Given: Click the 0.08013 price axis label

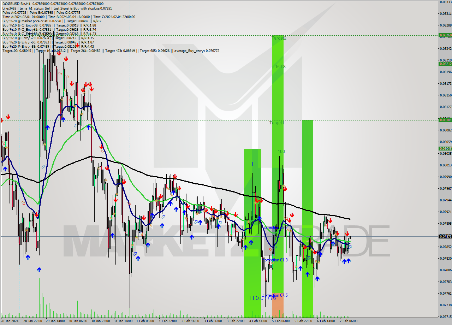Looking at the screenshot, I should tap(446, 165).
